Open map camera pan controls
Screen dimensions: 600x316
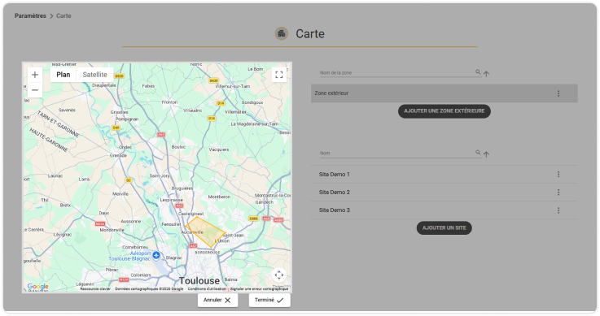tap(279, 275)
